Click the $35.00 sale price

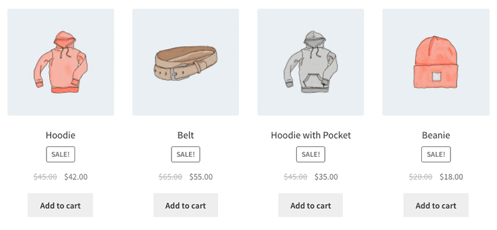[x=326, y=177]
